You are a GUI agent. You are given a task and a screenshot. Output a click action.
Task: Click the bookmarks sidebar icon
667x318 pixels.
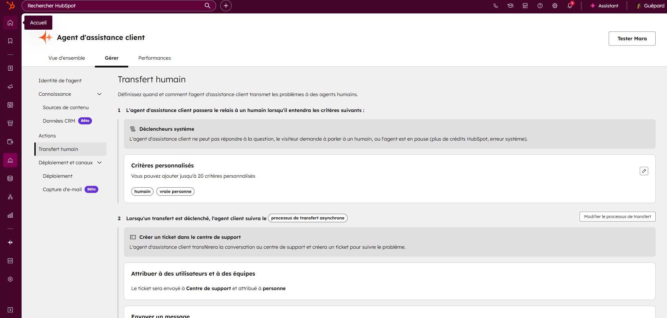click(x=10, y=41)
